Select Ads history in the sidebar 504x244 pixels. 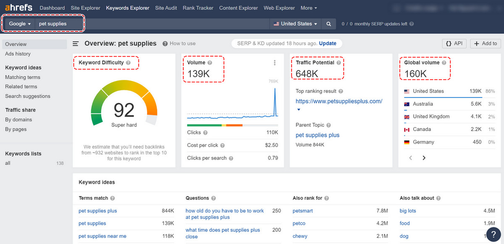click(18, 54)
